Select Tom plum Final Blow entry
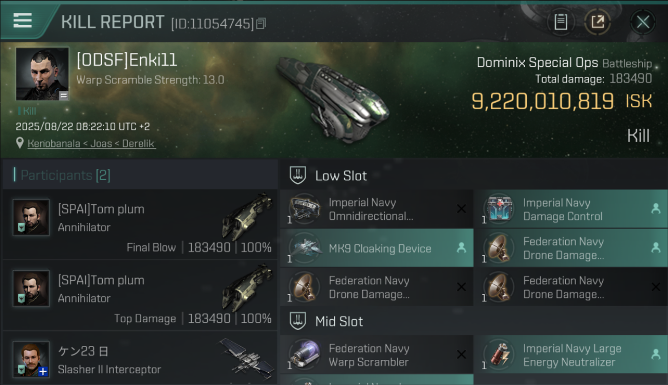The height and width of the screenshot is (385, 668). click(140, 224)
